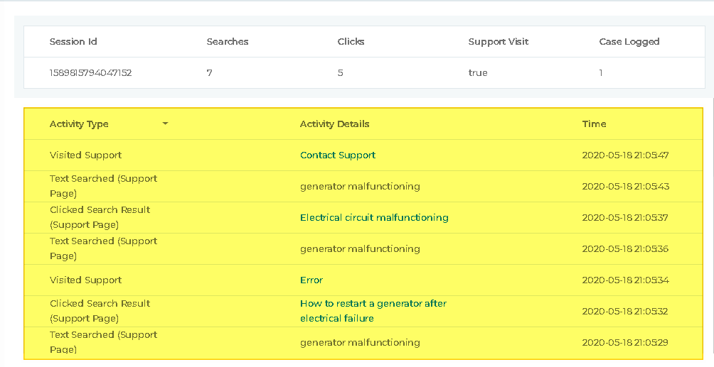
Task: Open the generator restart article link
Action: point(373,311)
